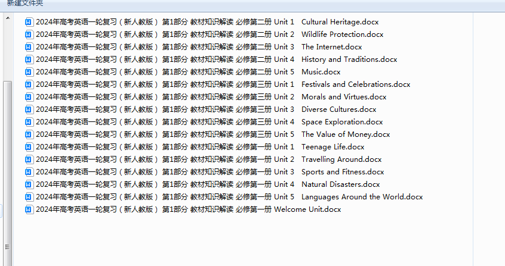This screenshot has height=266, width=505.
Task: Click the docx icon for Wildlife Protection file
Action: 29,35
